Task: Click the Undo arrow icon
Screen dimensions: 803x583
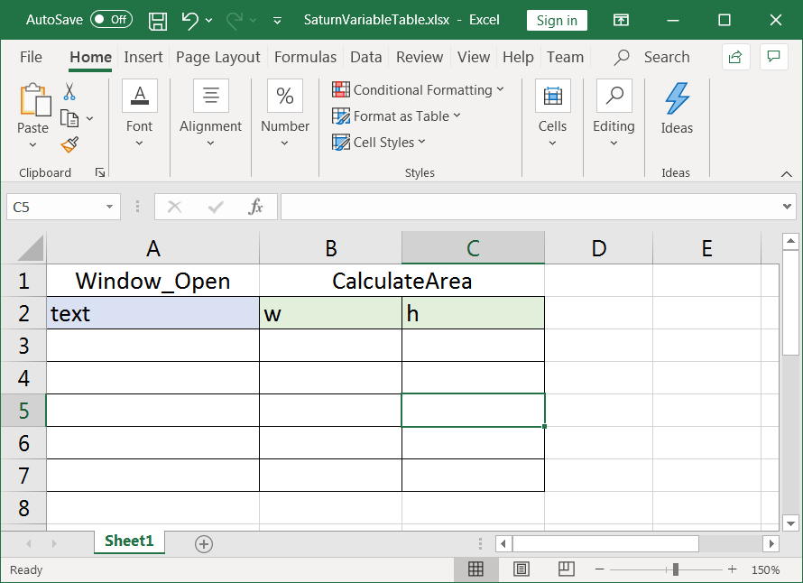Action: click(190, 21)
